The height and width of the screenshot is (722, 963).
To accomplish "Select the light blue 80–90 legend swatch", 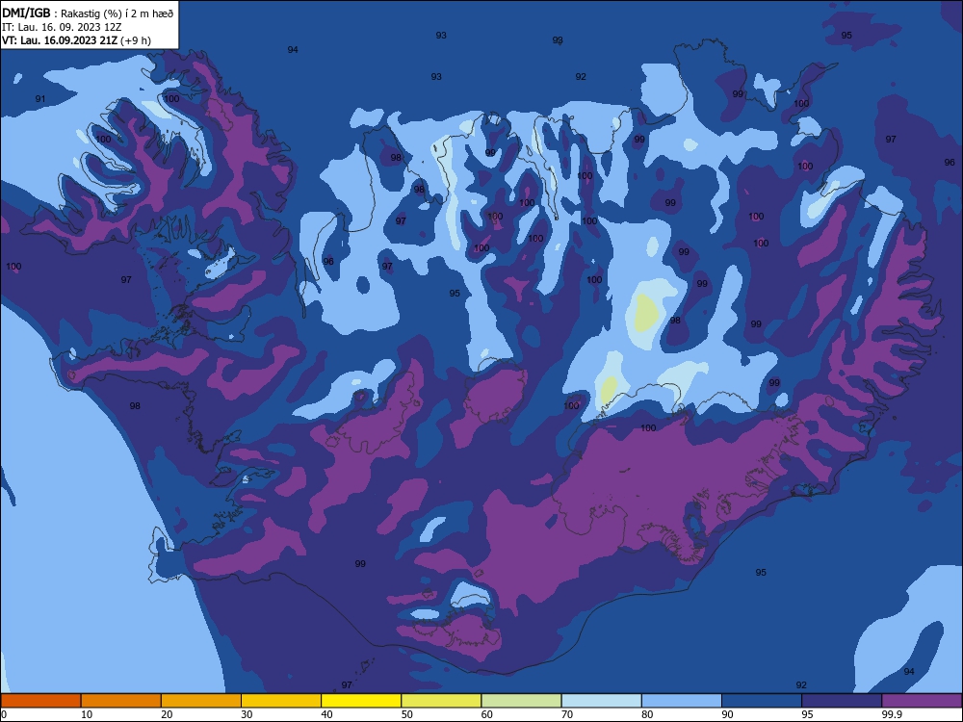I will point(682,701).
